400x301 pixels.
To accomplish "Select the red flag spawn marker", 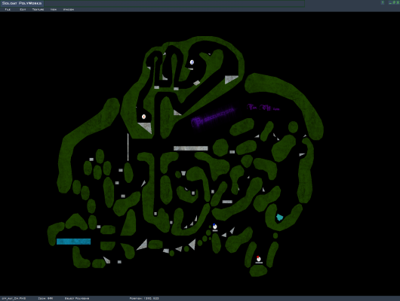I will click(x=259, y=259).
